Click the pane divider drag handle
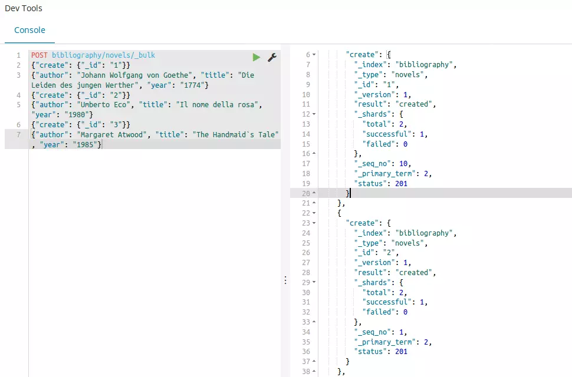Screen dimensions: 572x377 (x=285, y=280)
